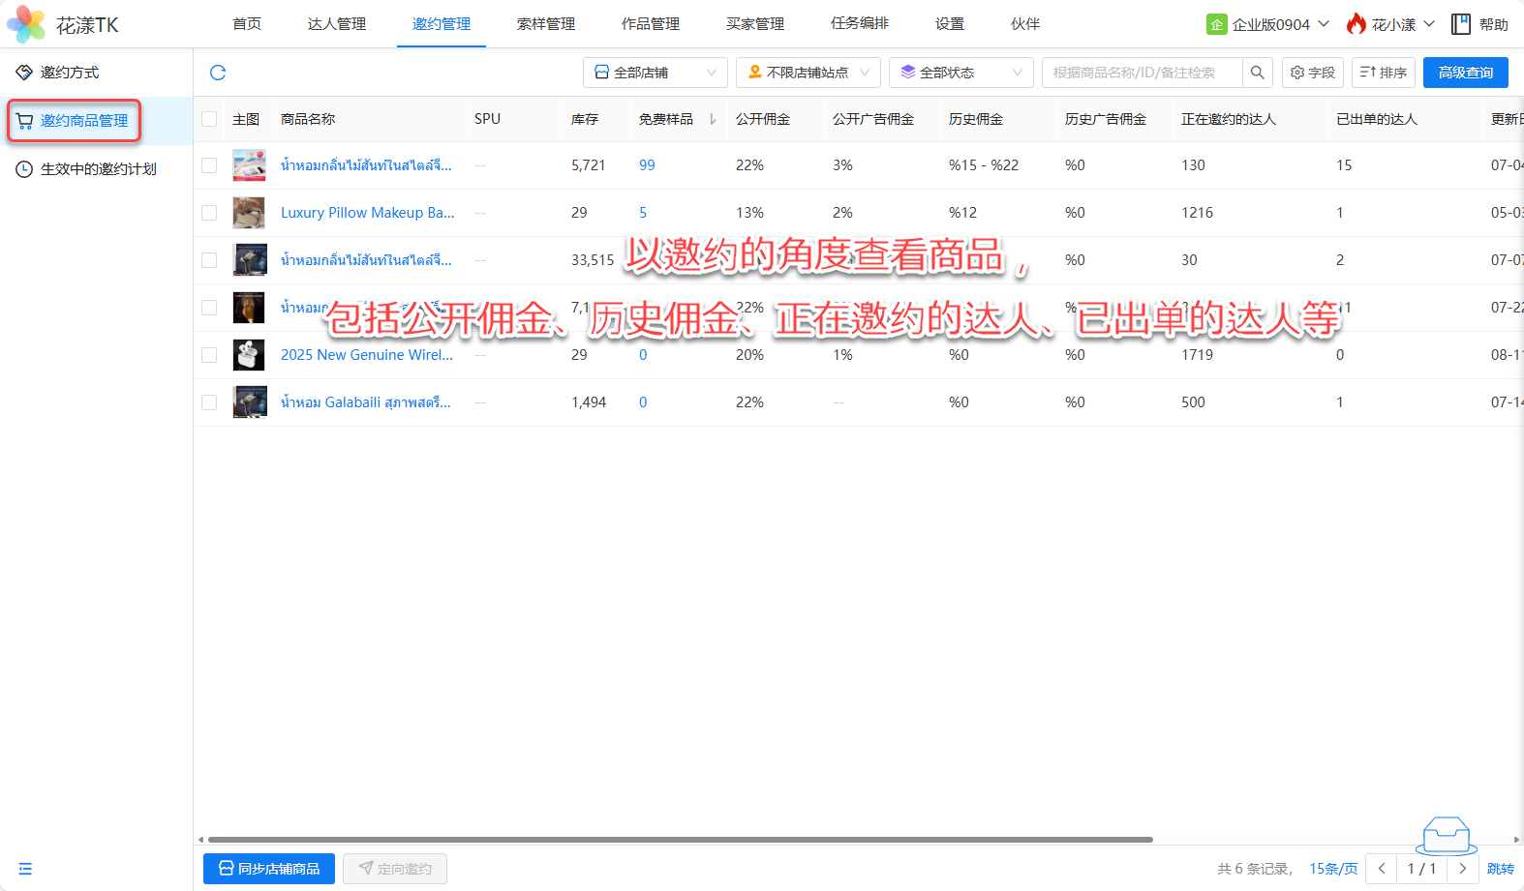Viewport: 1524px width, 891px height.
Task: Click the search magnifier icon
Action: [x=1257, y=73]
